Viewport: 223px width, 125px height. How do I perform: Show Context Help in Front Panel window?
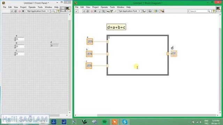pyautogui.click(x=58, y=11)
